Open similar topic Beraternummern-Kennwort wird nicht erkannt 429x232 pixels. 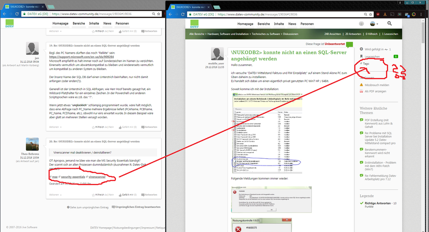click(377, 153)
